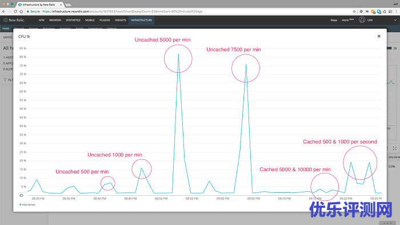Open the browser home page icon
The image size is (400, 225).
point(21,11)
